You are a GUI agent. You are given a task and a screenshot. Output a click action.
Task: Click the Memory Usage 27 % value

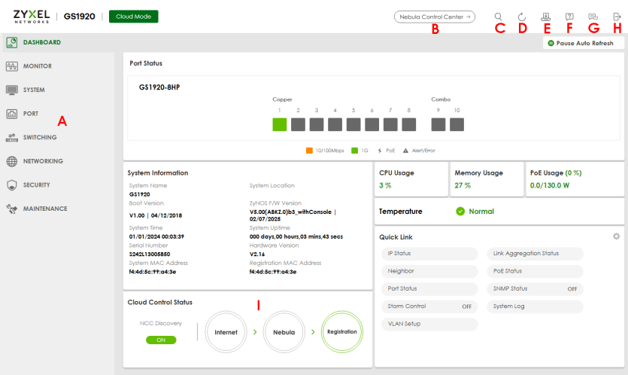tap(463, 185)
